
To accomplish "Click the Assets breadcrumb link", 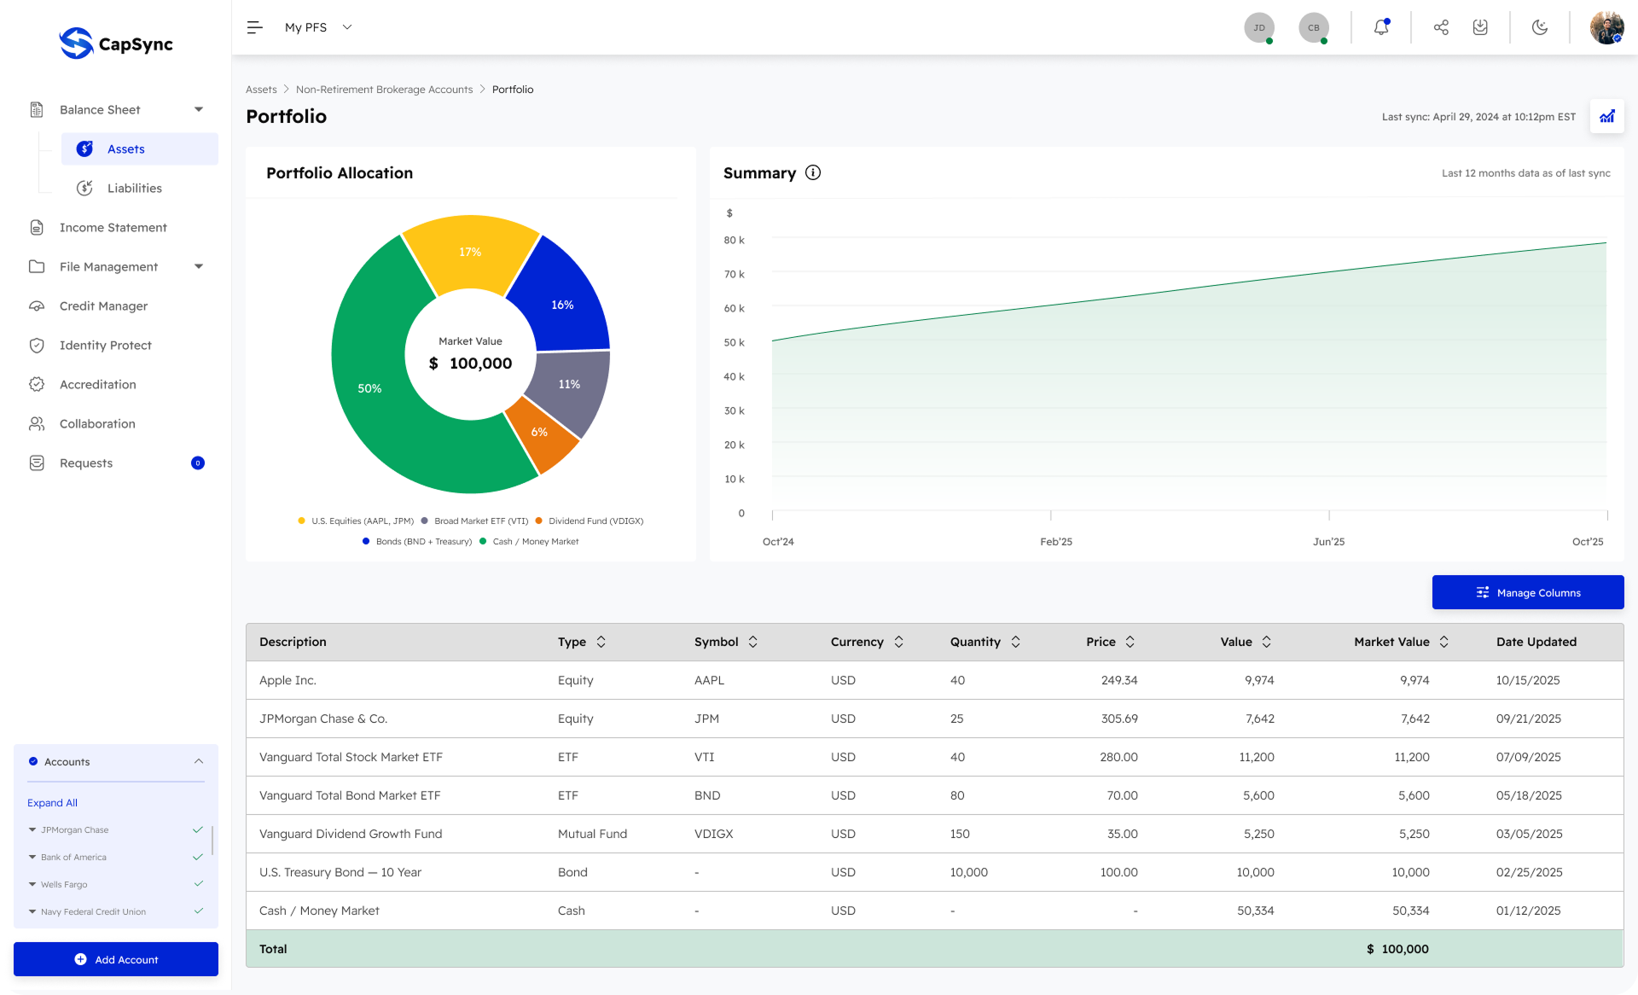I will [x=261, y=89].
